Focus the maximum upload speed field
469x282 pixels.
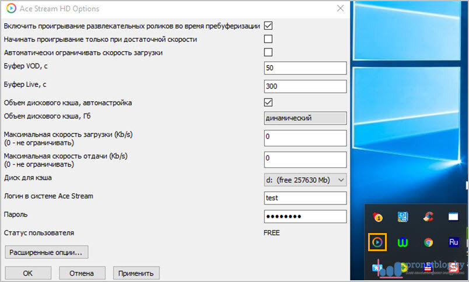[306, 160]
